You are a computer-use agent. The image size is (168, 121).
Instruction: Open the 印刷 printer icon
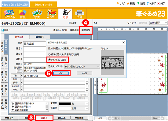click(x=79, y=14)
